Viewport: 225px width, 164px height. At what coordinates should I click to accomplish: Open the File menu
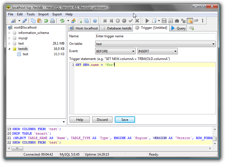pyautogui.click(x=11, y=14)
